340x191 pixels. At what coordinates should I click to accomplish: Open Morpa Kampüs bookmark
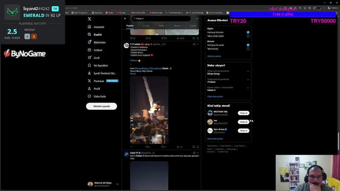pyautogui.click(x=156, y=13)
